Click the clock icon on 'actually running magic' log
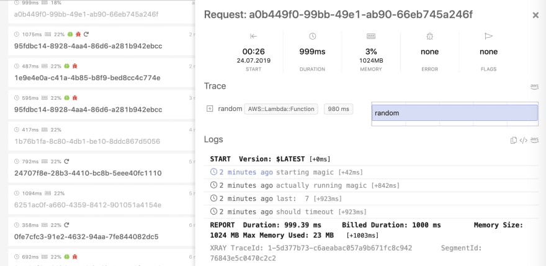The image size is (546, 266). click(213, 185)
